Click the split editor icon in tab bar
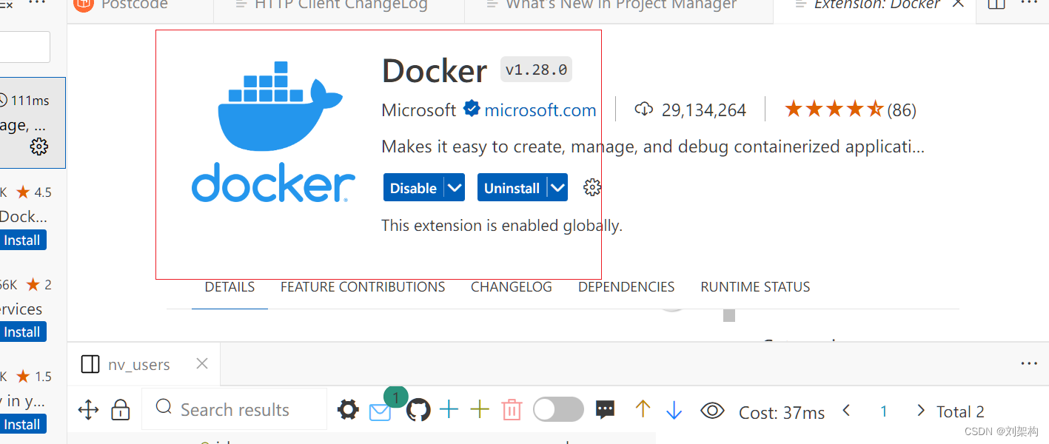 [996, 4]
